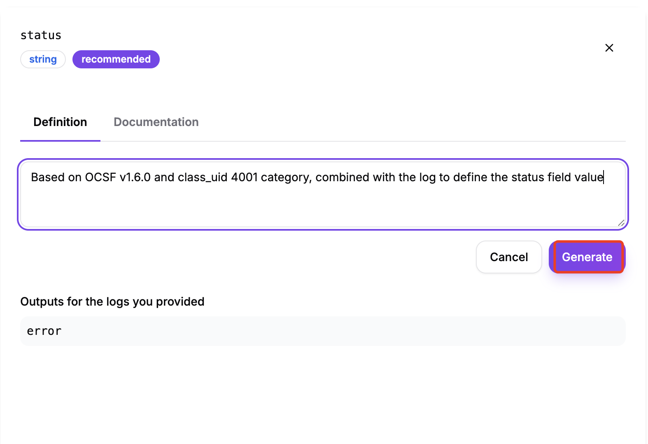The width and height of the screenshot is (648, 444).
Task: Click the word 'value' ending the definition
Action: (x=589, y=178)
